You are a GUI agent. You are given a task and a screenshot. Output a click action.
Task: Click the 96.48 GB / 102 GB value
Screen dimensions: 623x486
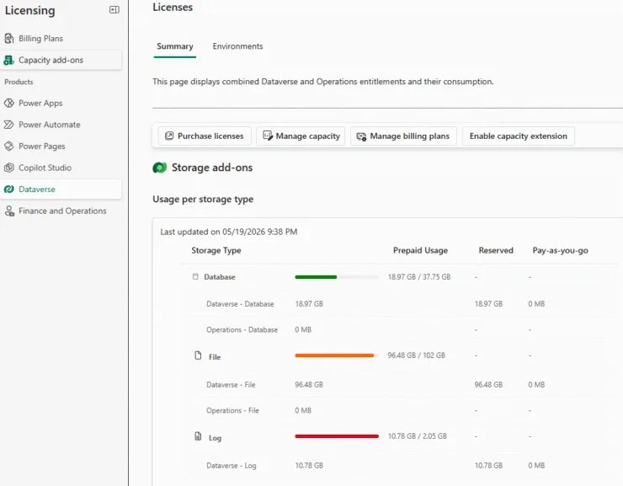[x=417, y=355]
